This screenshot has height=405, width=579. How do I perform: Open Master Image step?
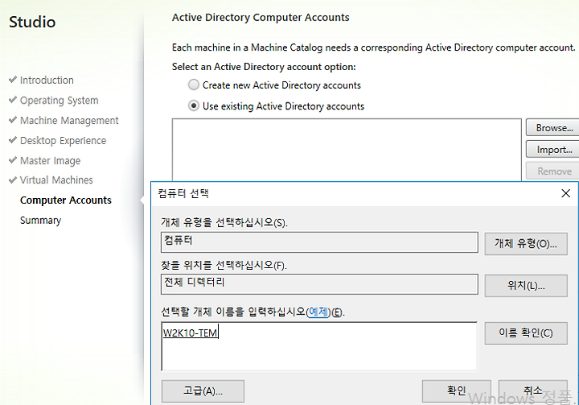(x=50, y=160)
